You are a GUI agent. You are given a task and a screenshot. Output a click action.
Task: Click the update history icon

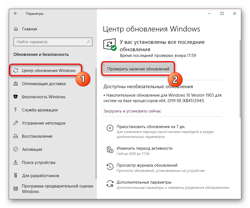coord(110,167)
